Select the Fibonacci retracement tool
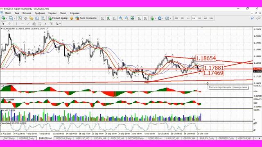 pyautogui.click(x=40, y=24)
